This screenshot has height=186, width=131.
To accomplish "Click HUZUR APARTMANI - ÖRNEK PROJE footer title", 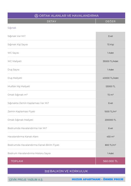I will click(98, 179).
